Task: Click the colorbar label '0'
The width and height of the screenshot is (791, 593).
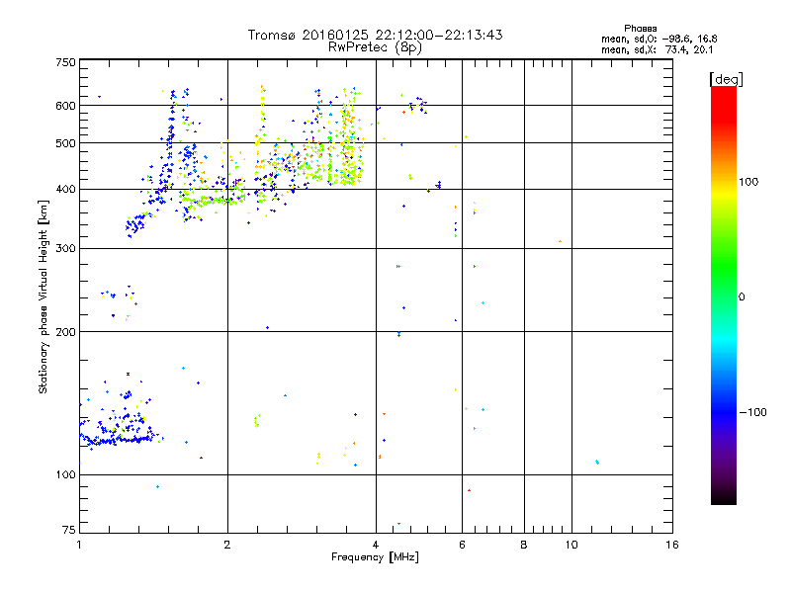Action: click(741, 297)
